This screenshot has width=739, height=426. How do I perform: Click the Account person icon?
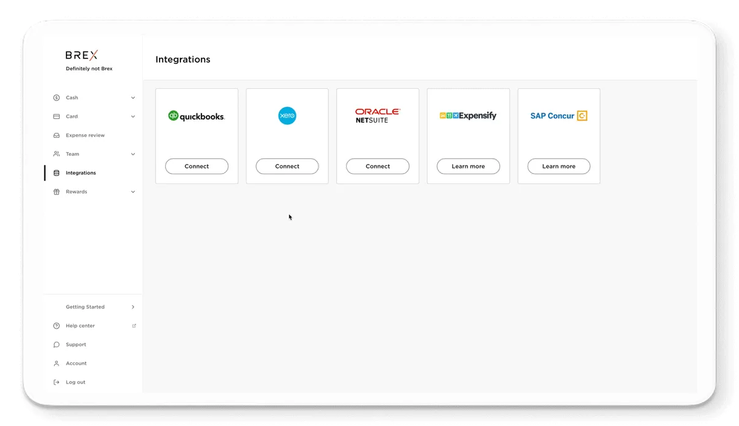pos(57,363)
